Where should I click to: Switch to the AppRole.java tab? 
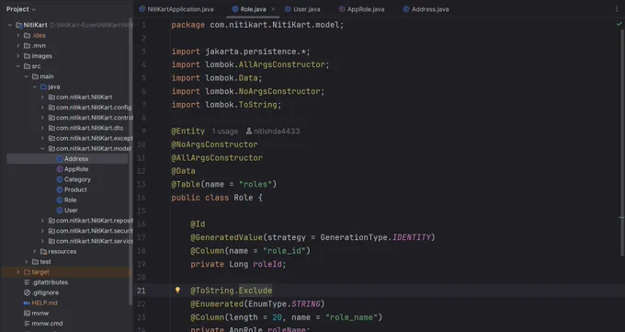coord(361,9)
